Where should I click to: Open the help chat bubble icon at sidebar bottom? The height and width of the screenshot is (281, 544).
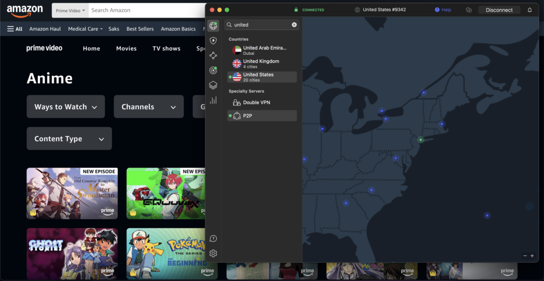coord(214,238)
